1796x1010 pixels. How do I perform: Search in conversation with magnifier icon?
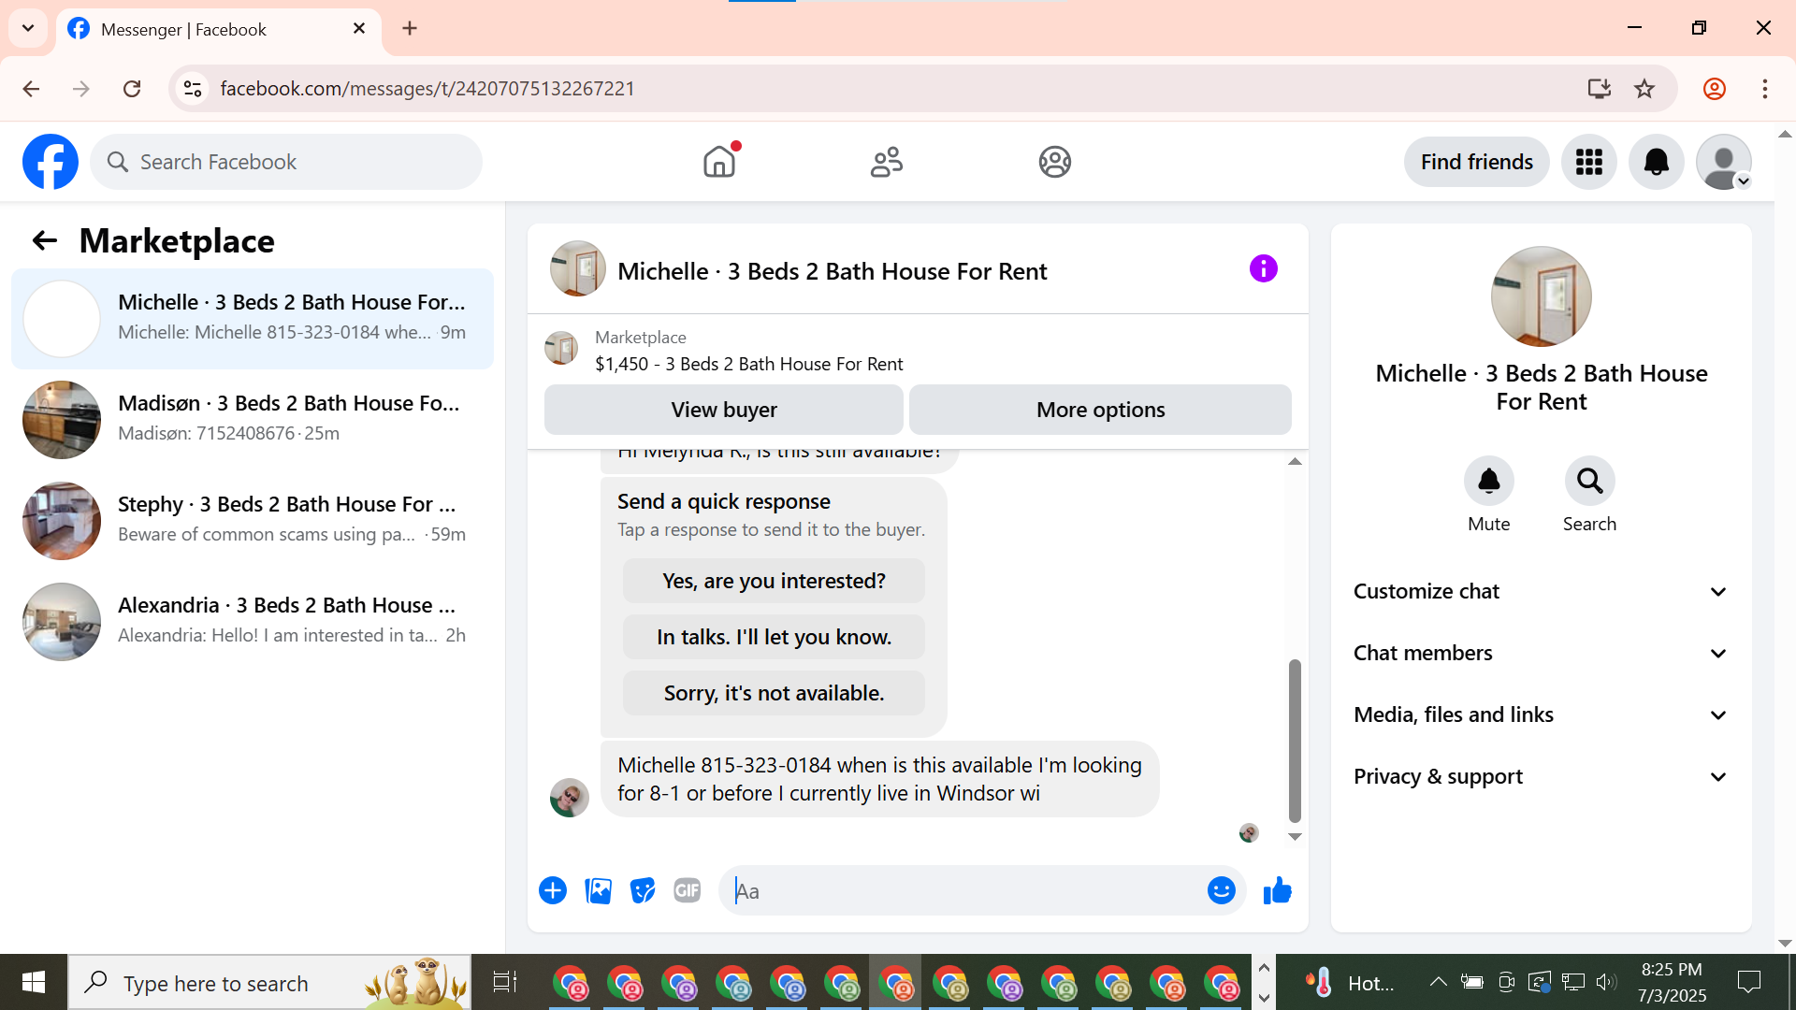(x=1589, y=482)
